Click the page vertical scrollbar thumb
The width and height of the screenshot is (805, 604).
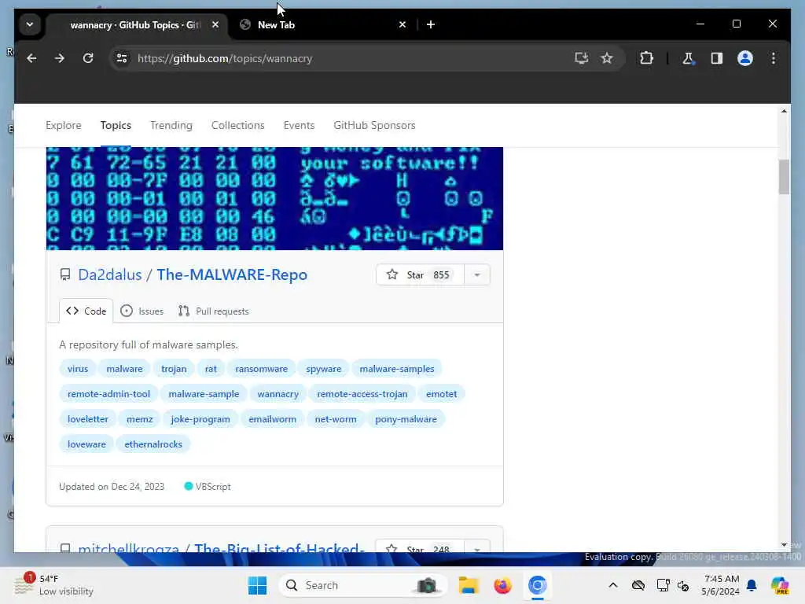coord(784,177)
